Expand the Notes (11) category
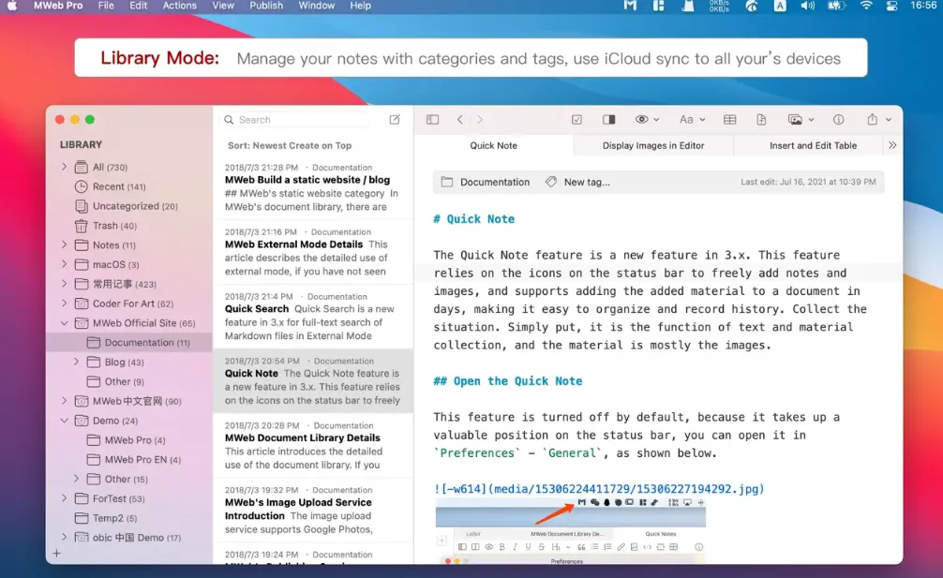Image resolution: width=943 pixels, height=578 pixels. pyautogui.click(x=65, y=245)
